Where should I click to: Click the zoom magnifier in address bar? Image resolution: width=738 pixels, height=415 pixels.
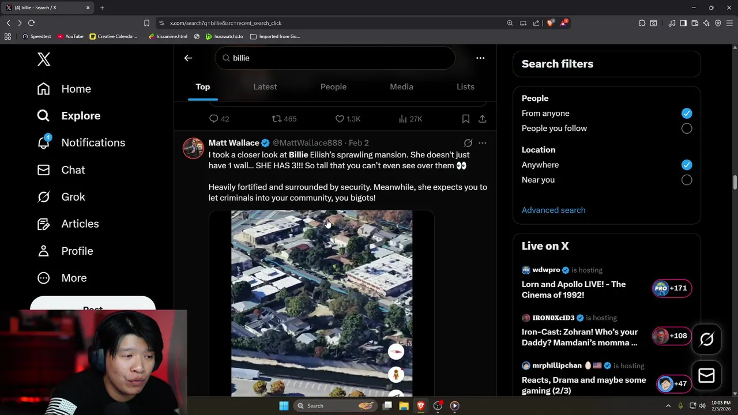[510, 23]
